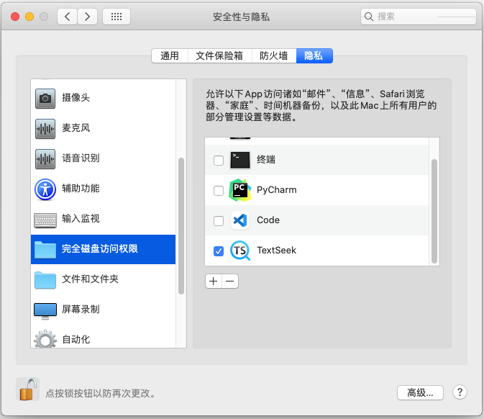484x419 pixels.
Task: Click the 搜索 search field
Action: coord(421,16)
